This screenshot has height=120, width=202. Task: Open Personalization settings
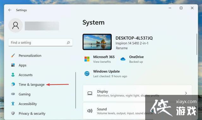point(30,56)
